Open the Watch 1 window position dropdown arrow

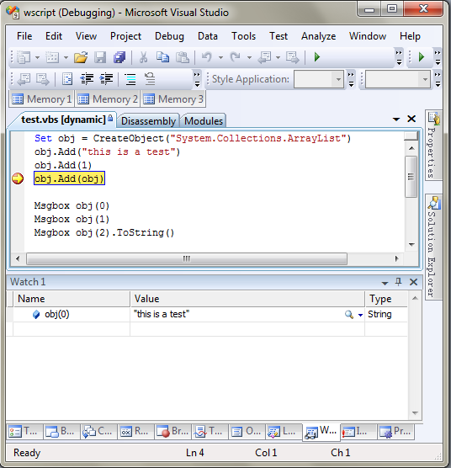click(x=385, y=283)
